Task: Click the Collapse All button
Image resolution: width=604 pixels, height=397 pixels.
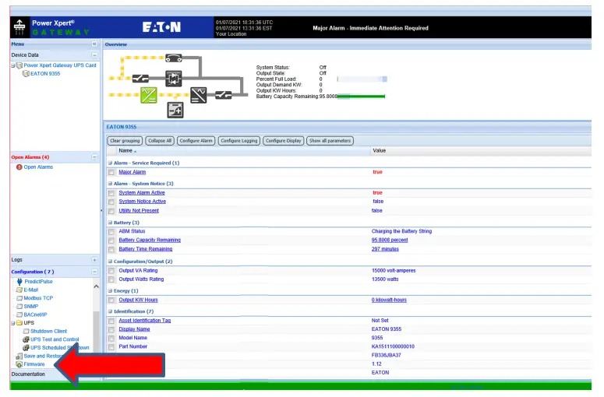Action: pyautogui.click(x=160, y=141)
